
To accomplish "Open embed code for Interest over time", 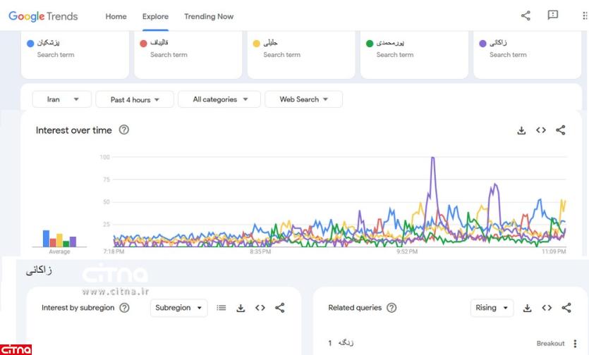I will pos(541,130).
